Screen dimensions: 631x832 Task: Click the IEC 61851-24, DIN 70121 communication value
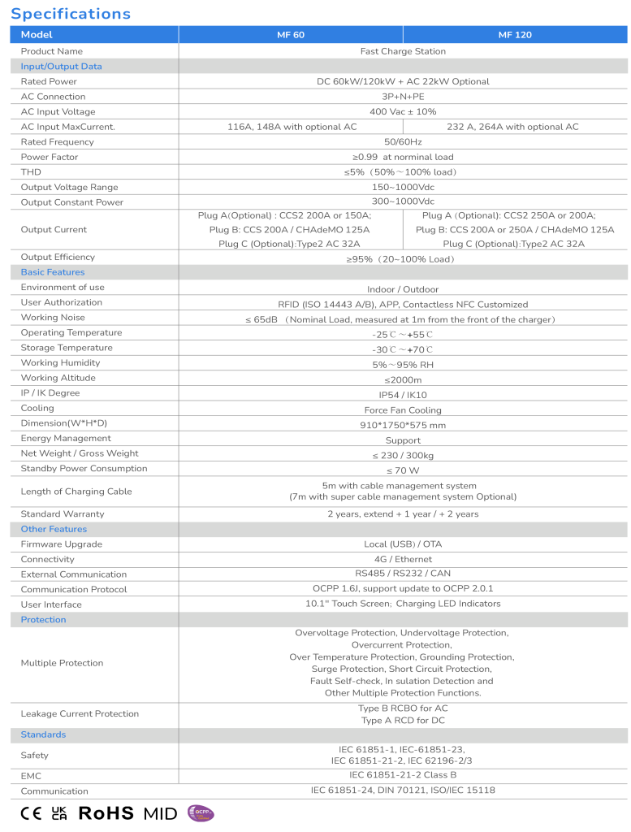(403, 790)
